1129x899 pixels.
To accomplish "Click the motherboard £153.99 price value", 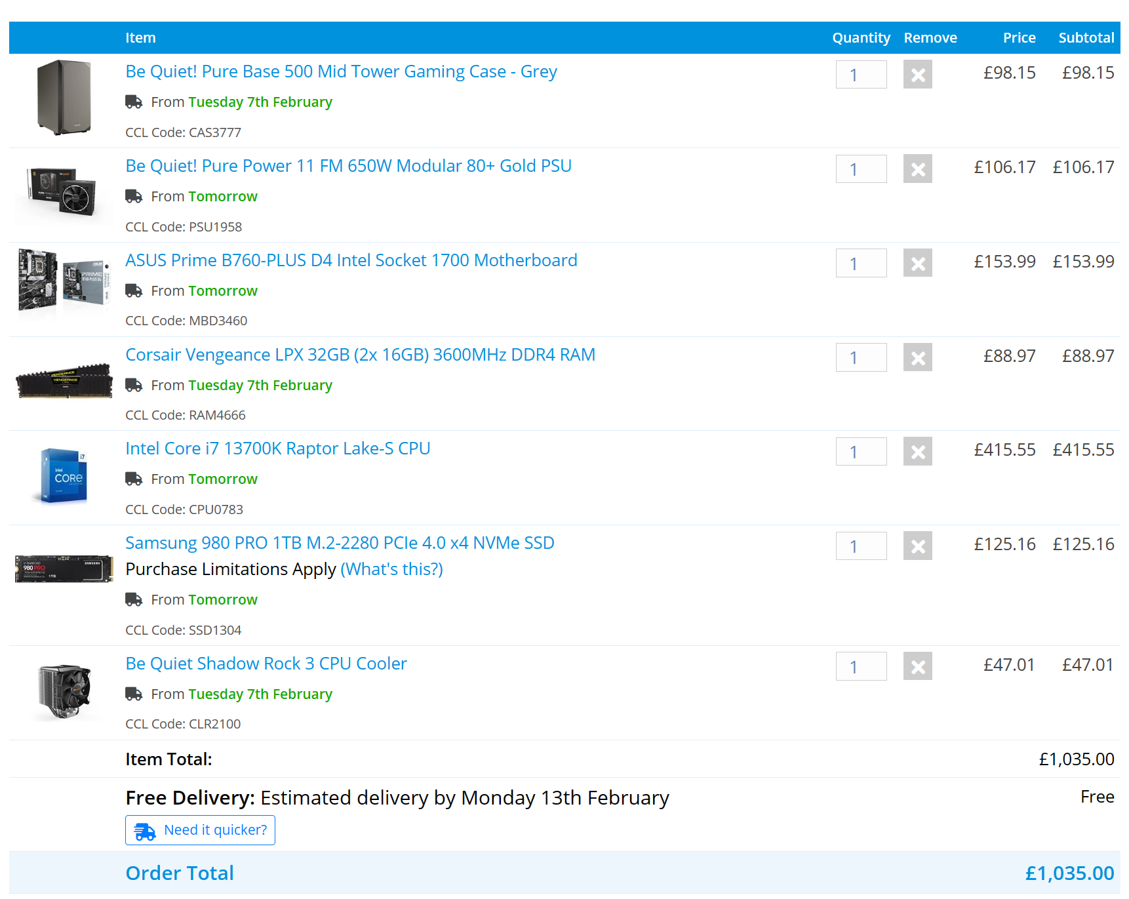I will [x=1005, y=262].
